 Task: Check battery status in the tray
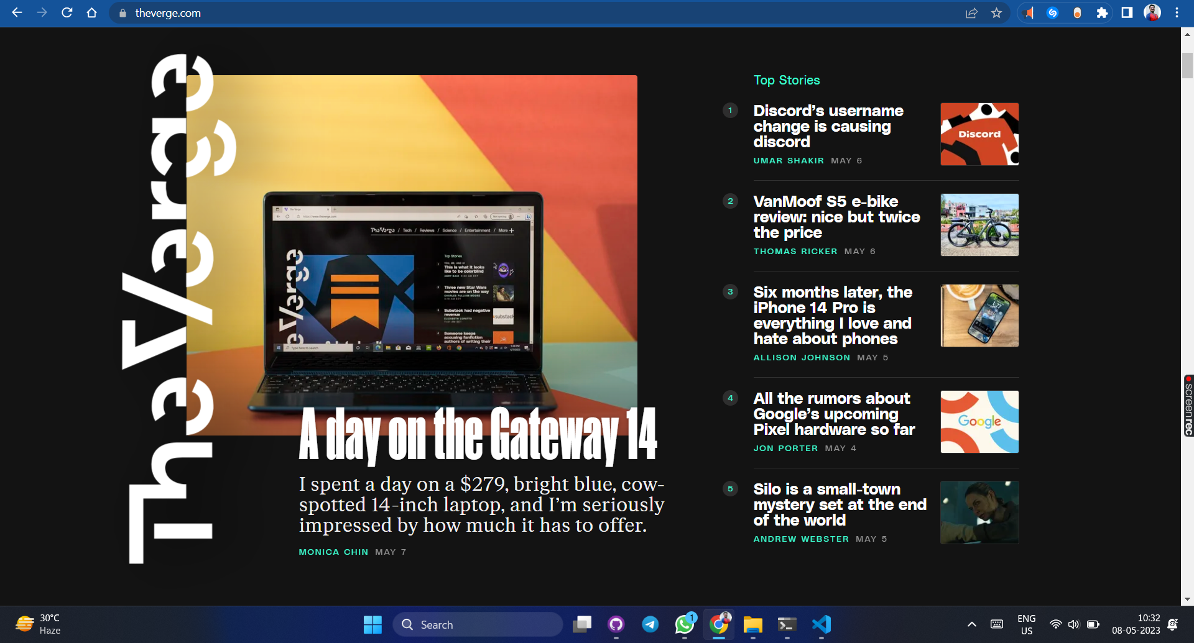tap(1093, 624)
